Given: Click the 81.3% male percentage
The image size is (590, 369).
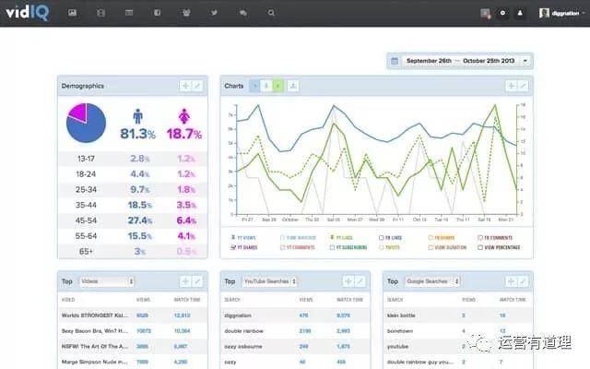Looking at the screenshot, I should [137, 134].
